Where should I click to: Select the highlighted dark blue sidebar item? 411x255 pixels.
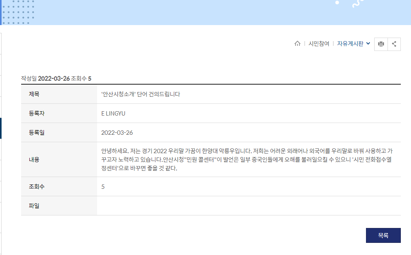(x=1, y=128)
